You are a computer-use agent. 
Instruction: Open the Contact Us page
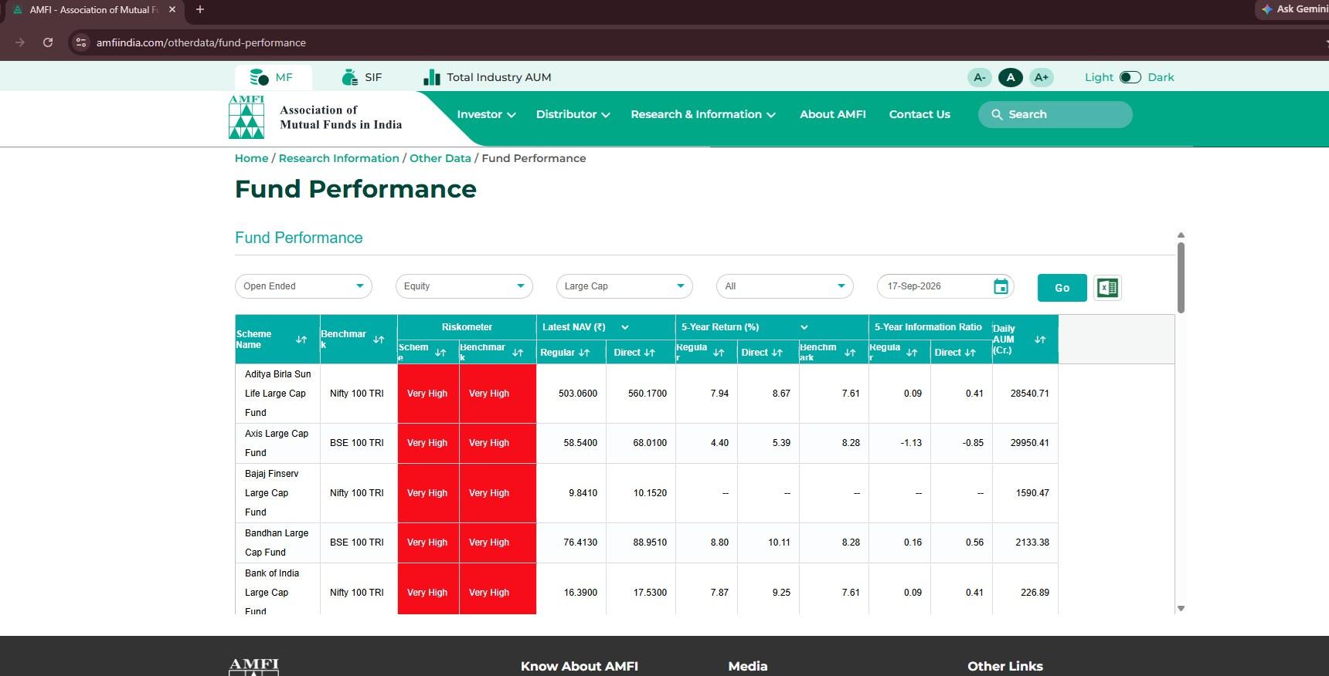[x=919, y=114]
